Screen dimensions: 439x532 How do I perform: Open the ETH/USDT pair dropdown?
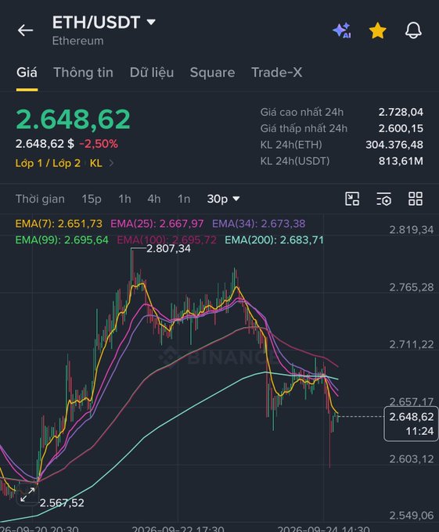pos(104,23)
